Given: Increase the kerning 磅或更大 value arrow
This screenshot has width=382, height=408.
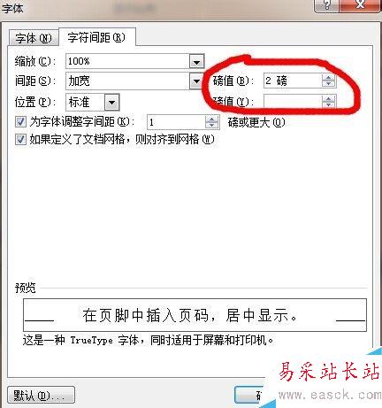Looking at the screenshot, I should pyautogui.click(x=211, y=119).
